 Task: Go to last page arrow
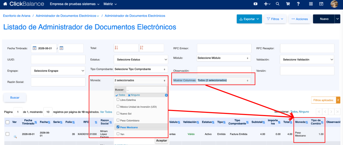(x=337, y=112)
